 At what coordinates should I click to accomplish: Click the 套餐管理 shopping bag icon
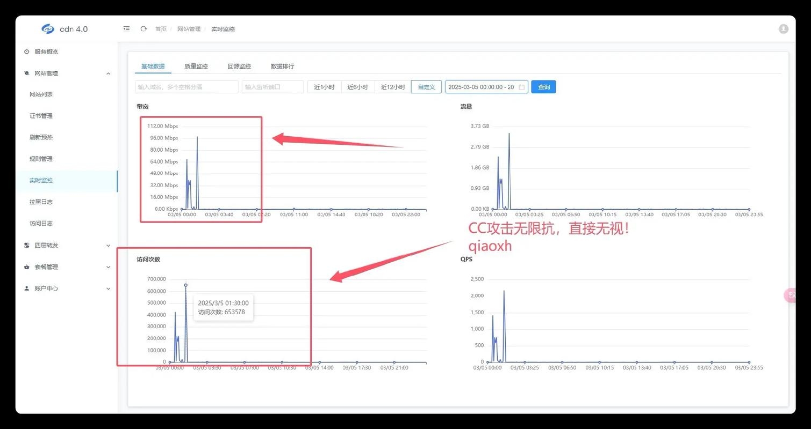coord(26,267)
